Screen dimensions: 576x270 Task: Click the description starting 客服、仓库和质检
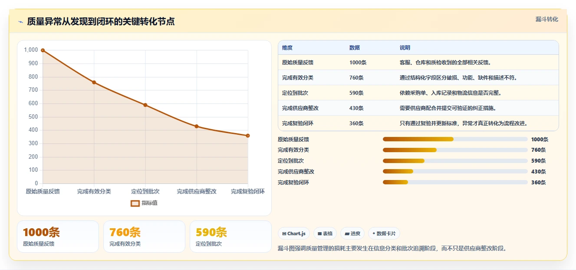tap(445, 63)
